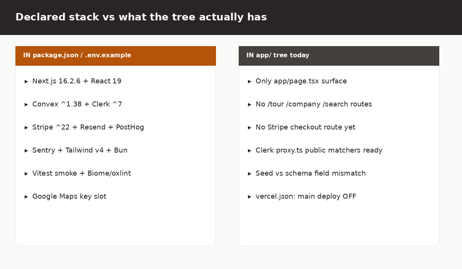Click the bullet arrow before Clerk proxy.ts line
Screen dimensions: 462x269
point(249,151)
